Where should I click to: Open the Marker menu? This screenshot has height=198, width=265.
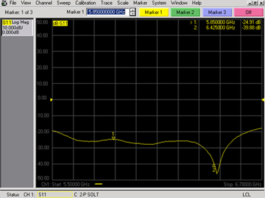[140, 3]
